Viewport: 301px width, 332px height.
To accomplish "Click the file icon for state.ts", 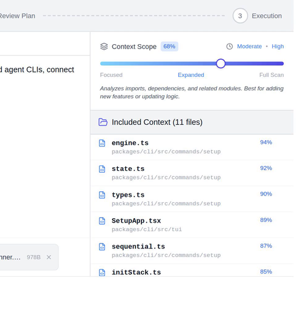I will pyautogui.click(x=102, y=169).
